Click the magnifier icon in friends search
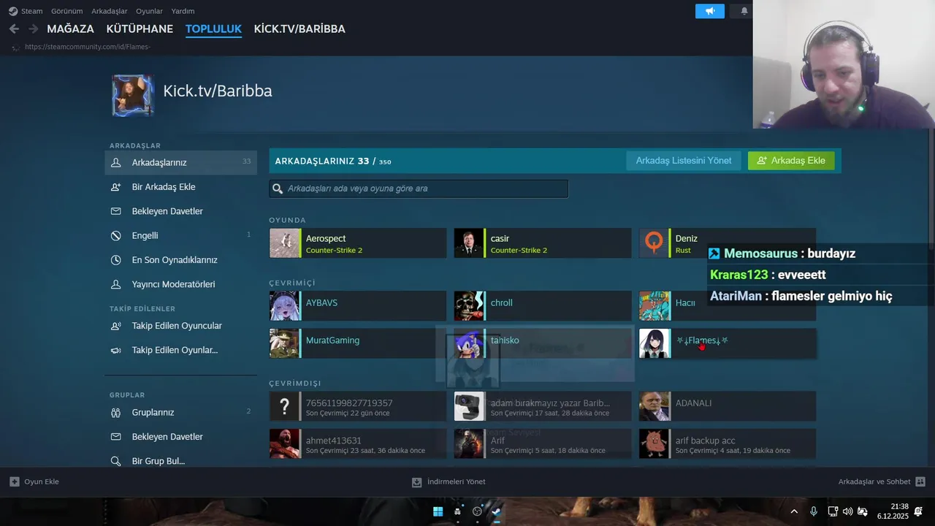Screen dimensions: 935x526 coord(278,188)
